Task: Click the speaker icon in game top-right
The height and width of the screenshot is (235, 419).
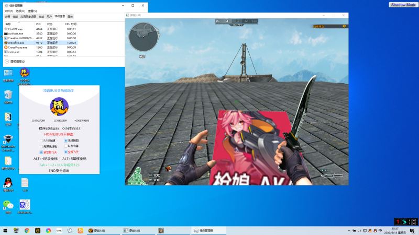Action: (x=344, y=26)
